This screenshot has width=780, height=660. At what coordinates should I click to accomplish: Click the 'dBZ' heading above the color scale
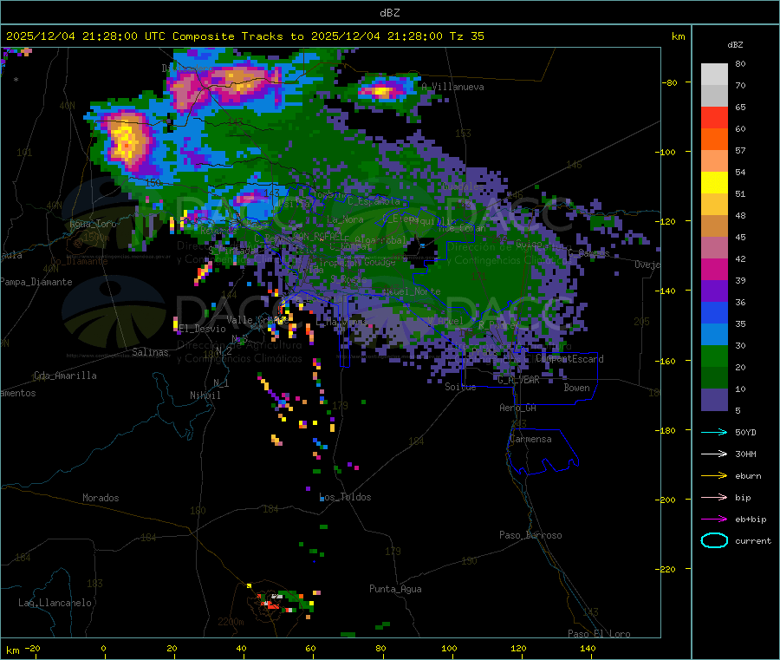pos(735,45)
